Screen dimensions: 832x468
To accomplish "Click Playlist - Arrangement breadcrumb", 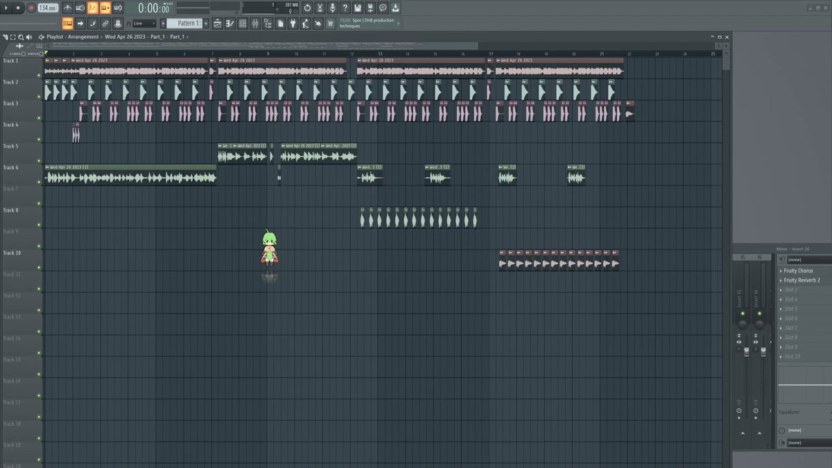I will [73, 37].
